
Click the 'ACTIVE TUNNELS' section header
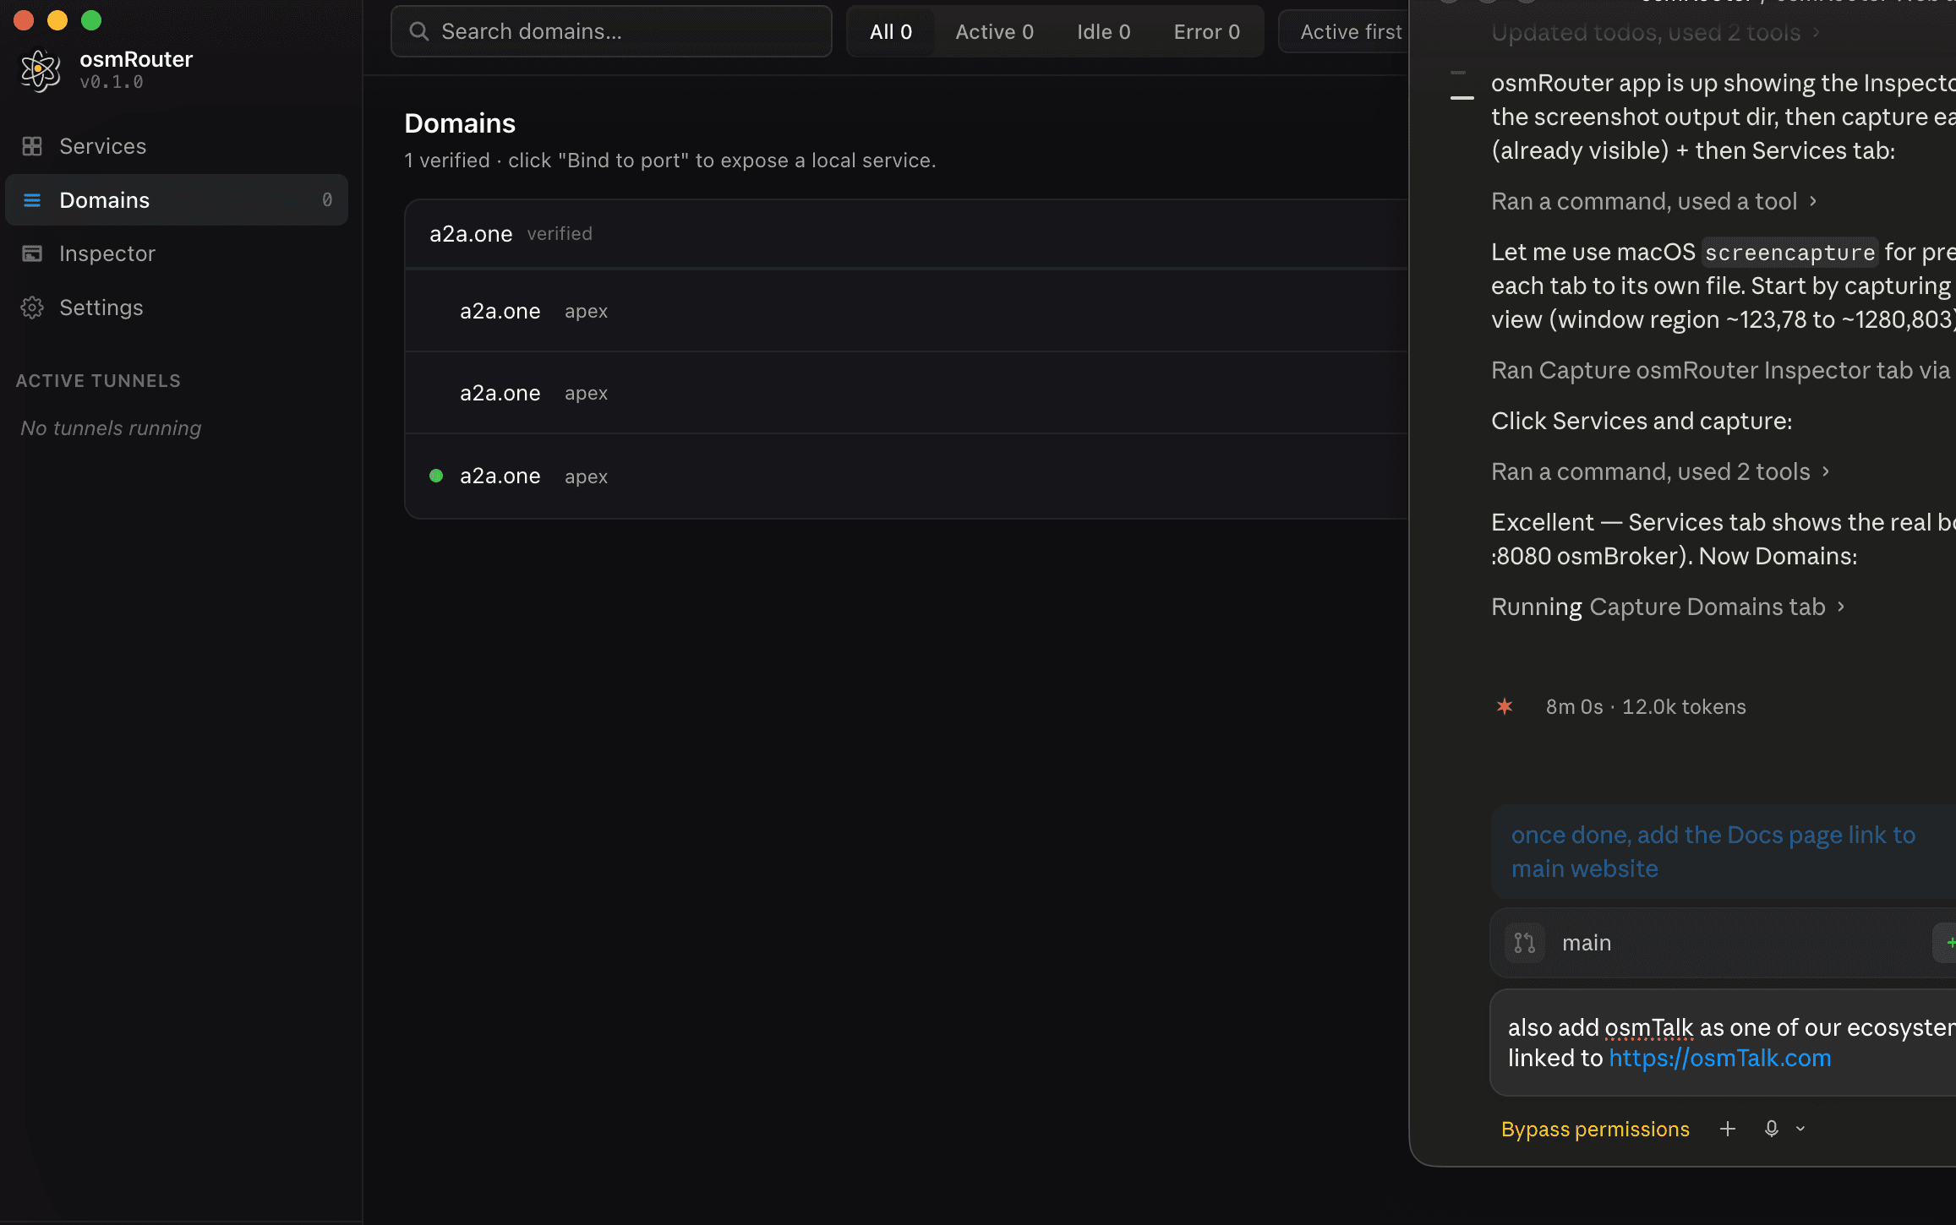98,381
